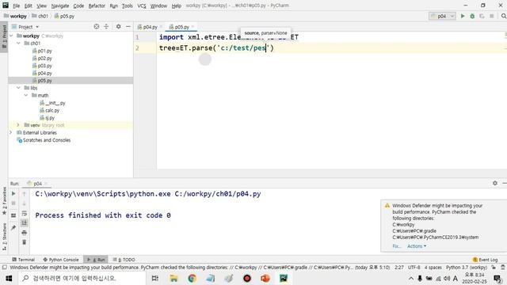Toggle scroll to end in Run console

tap(25, 222)
